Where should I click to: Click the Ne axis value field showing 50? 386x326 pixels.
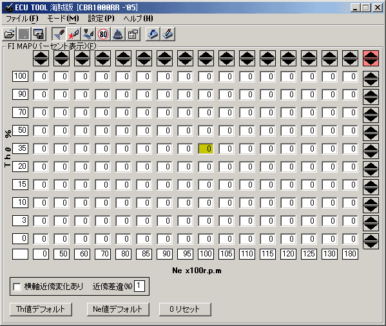click(62, 254)
